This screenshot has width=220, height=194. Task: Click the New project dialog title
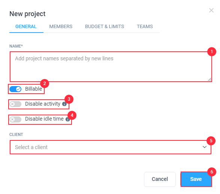click(27, 14)
